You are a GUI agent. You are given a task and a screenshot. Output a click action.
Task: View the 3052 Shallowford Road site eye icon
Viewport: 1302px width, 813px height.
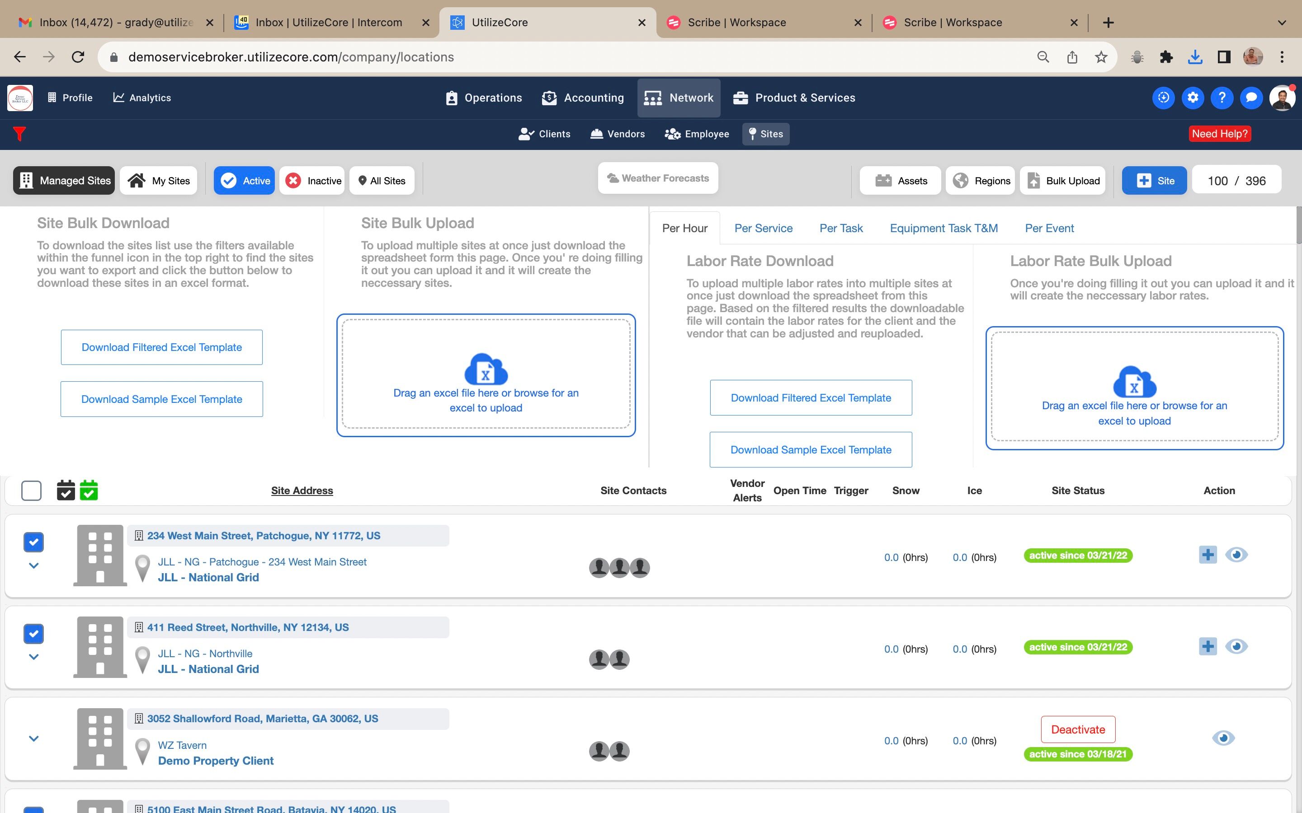click(1223, 738)
